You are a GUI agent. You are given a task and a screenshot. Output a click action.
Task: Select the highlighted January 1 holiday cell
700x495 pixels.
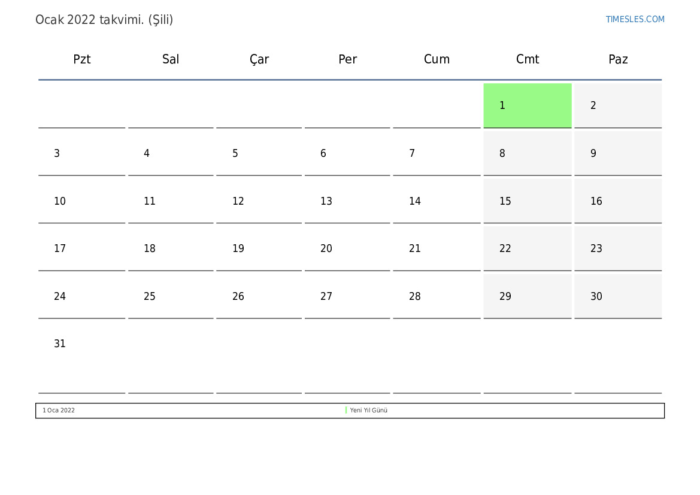(527, 105)
